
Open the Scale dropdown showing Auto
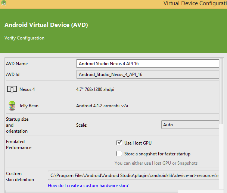click(x=190, y=125)
